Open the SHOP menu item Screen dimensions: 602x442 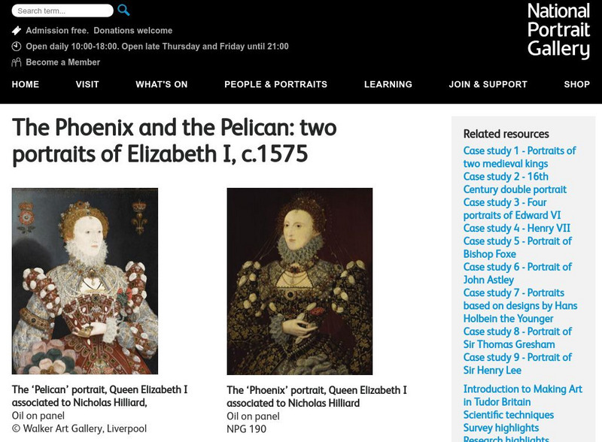(576, 84)
